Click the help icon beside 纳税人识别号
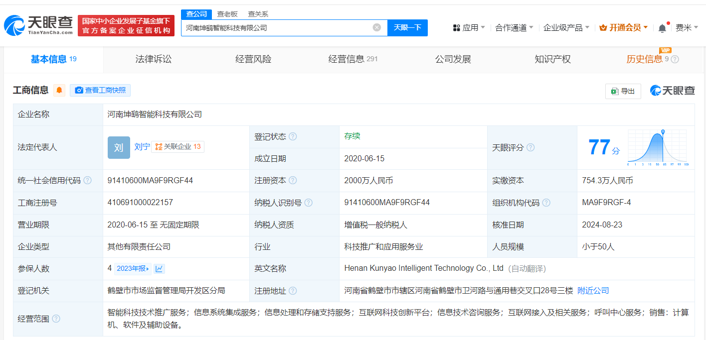 tap(309, 203)
